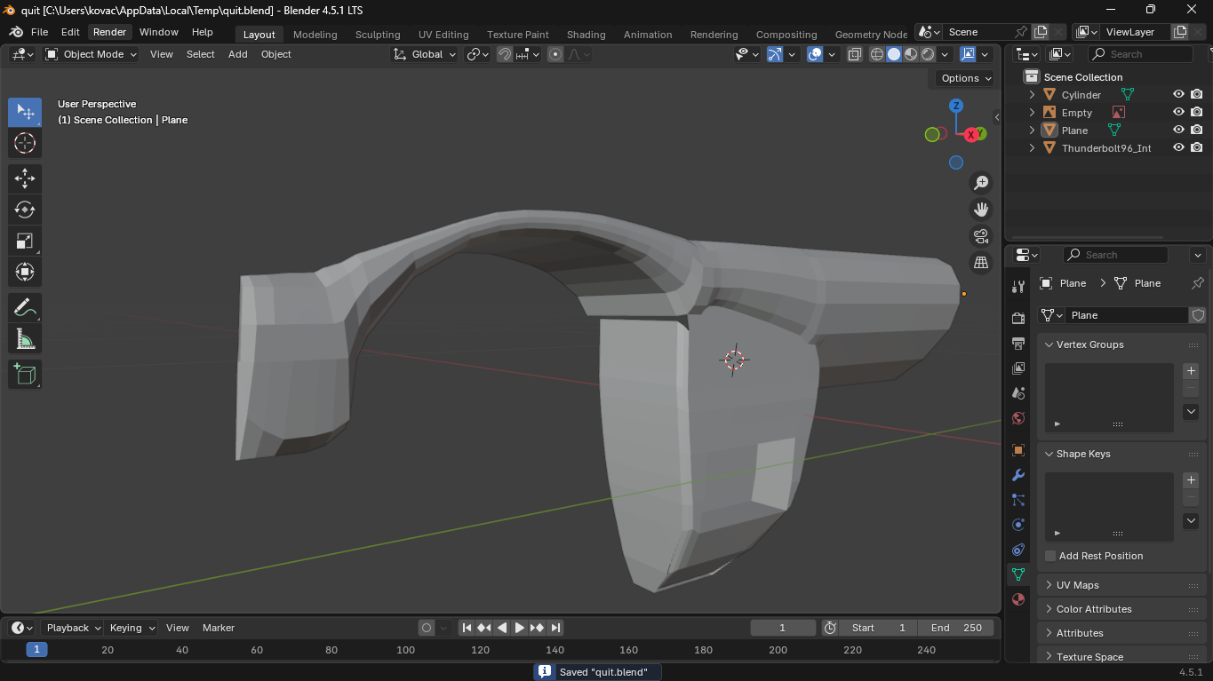Click the blue Z axis gizmo ball
This screenshot has width=1213, height=681.
tap(956, 106)
